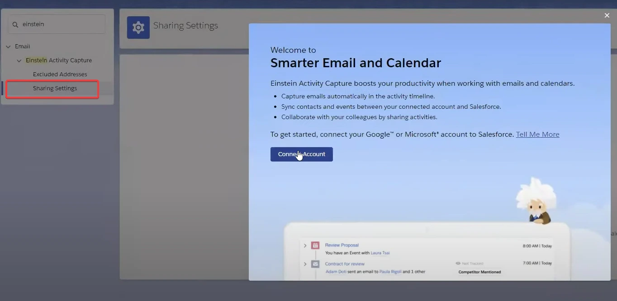Click 'Sync contacts and events' bullet text
The height and width of the screenshot is (301, 617).
[391, 107]
